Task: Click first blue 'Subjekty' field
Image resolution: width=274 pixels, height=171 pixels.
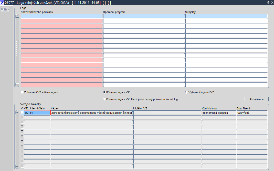Action: 226,16
